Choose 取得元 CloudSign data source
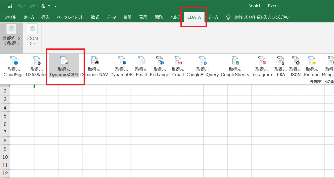Viewport: 334px width, 178px height. tap(14, 66)
